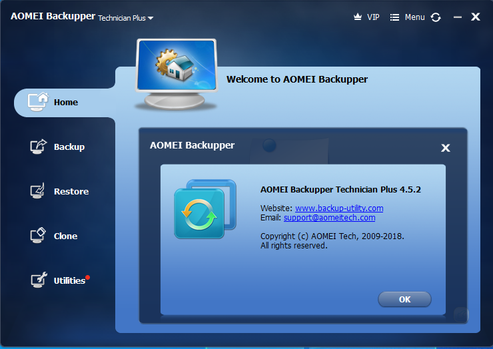Close the AOMEI Backupper main window
Image resolution: width=493 pixels, height=349 pixels.
476,17
